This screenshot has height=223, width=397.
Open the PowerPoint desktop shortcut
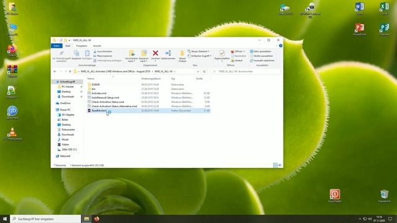click(360, 29)
